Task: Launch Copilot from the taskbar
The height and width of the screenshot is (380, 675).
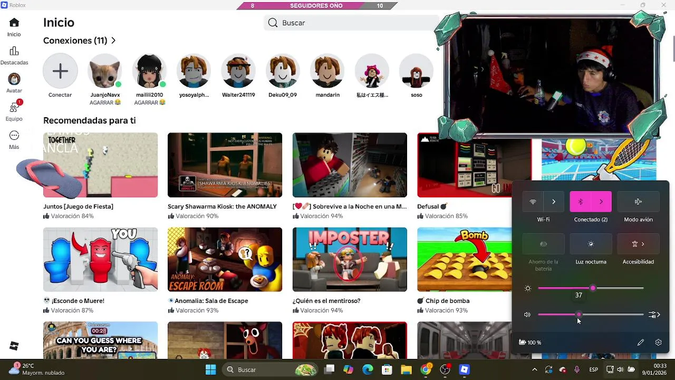Action: click(349, 369)
